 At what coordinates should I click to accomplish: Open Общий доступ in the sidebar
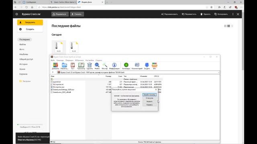pyautogui.click(x=26, y=59)
